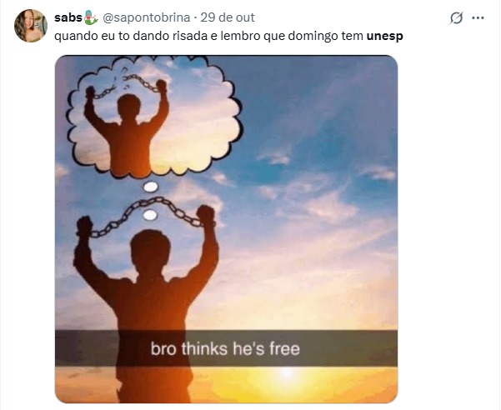Click the broken chain above the large silhouette
The height and width of the screenshot is (410, 501).
(x=148, y=210)
